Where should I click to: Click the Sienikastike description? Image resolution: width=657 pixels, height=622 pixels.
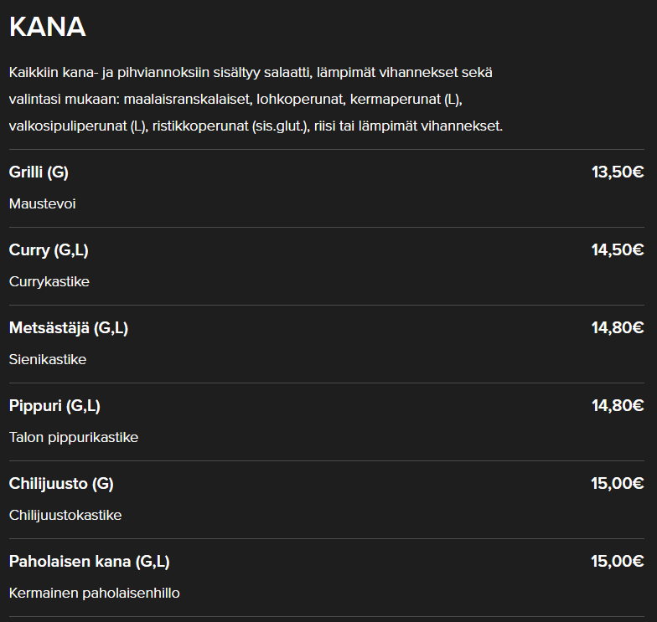47,360
